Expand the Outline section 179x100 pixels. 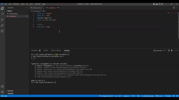click(x=17, y=91)
